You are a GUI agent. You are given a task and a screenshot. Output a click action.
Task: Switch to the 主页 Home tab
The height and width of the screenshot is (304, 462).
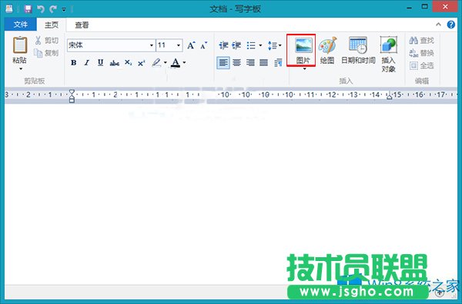(52, 25)
